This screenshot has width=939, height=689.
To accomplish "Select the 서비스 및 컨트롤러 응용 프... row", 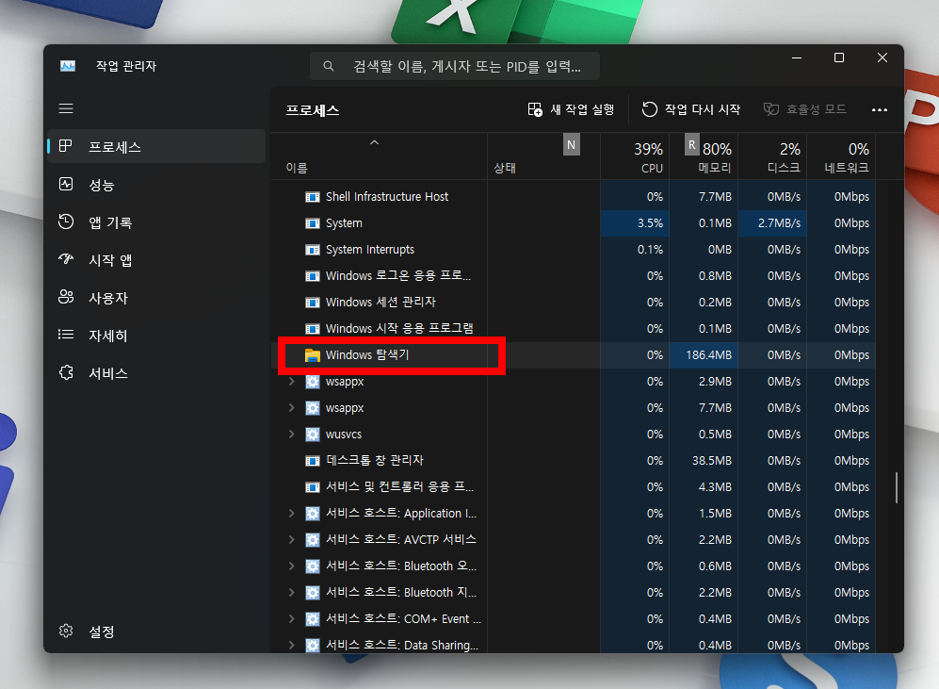I will pos(574,487).
